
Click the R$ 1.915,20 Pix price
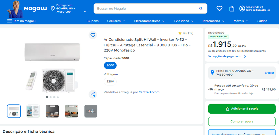tap(222, 44)
